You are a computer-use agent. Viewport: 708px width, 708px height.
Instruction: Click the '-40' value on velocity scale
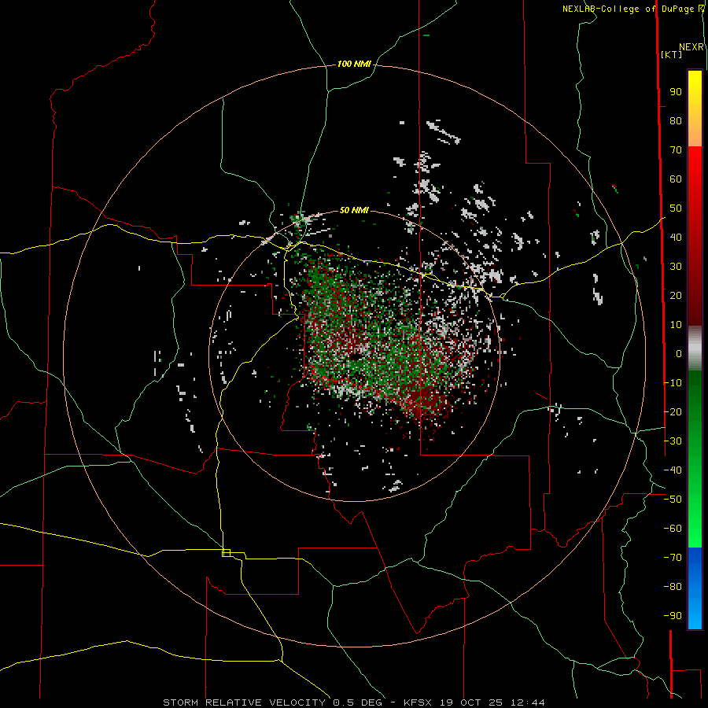[x=673, y=470]
